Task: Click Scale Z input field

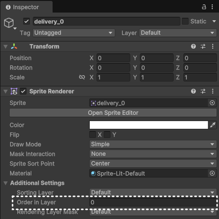Action: (200, 77)
